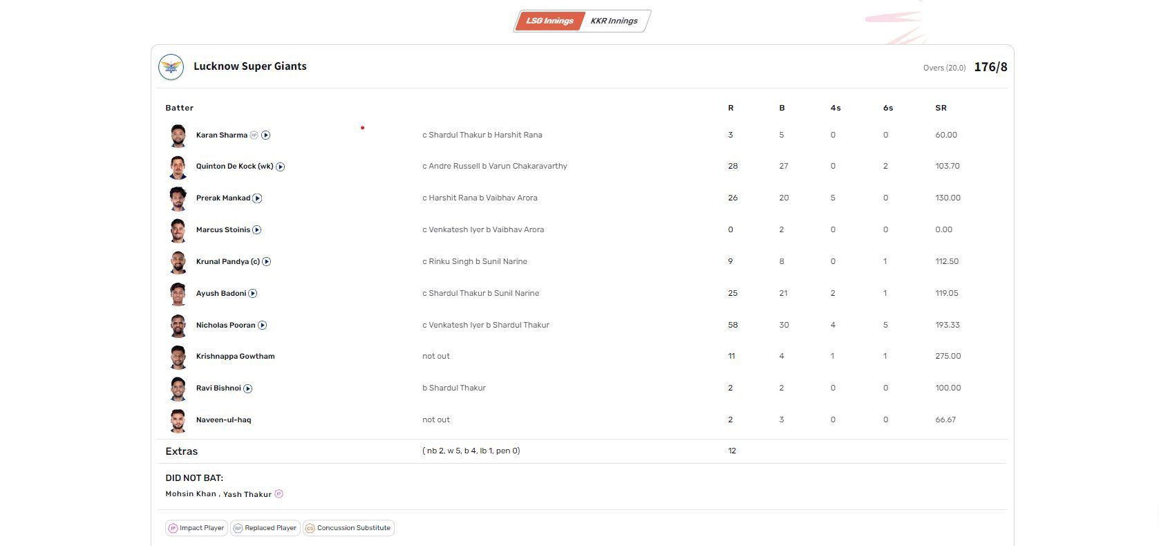Play Nicholas Pooran's dismissal video

pos(263,326)
